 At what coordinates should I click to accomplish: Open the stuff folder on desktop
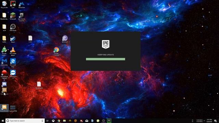(x=4, y=28)
